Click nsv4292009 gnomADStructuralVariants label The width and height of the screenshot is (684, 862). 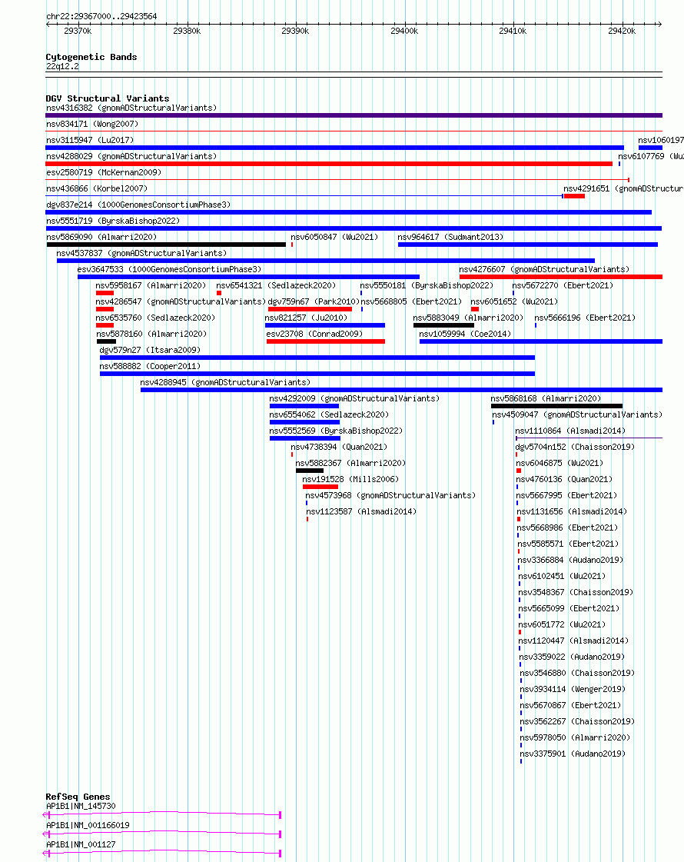(354, 398)
